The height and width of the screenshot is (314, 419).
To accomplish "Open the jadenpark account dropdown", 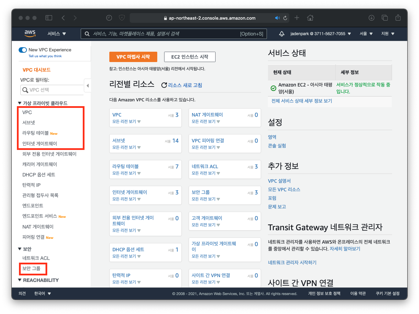I will tap(321, 34).
